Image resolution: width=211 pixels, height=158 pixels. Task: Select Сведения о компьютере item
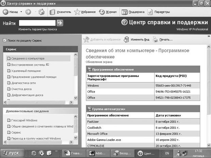(x=38, y=58)
